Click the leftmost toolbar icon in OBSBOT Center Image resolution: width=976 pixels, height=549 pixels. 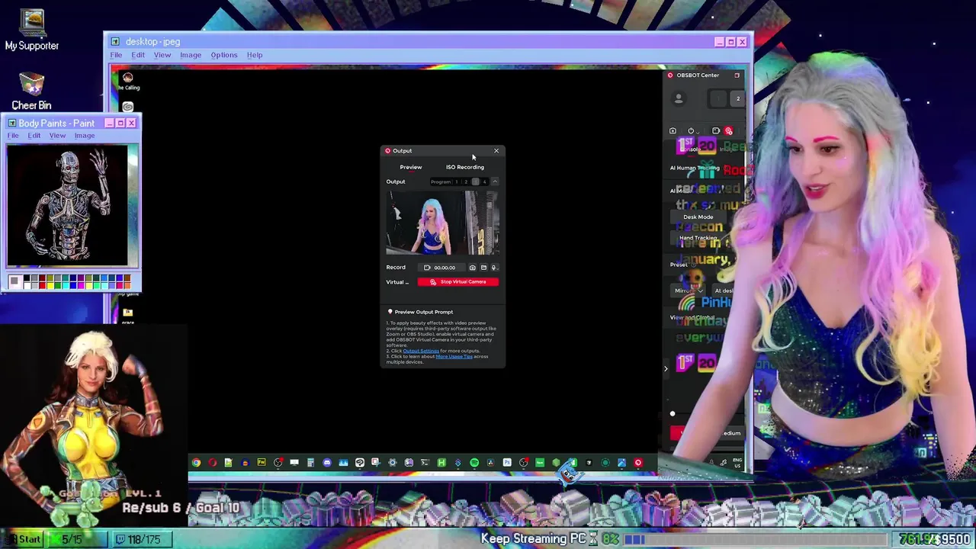[673, 131]
